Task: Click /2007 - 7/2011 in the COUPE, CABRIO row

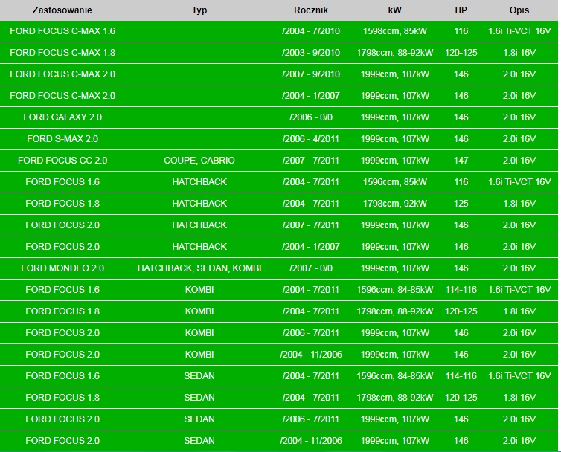Action: pos(311,160)
